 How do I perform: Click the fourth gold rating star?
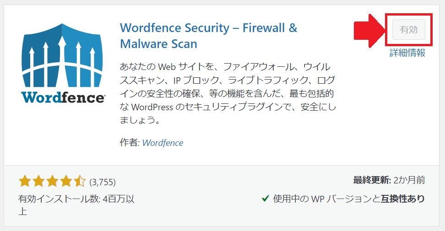tap(66, 181)
